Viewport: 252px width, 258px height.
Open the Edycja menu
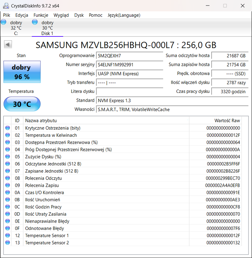click(x=22, y=15)
